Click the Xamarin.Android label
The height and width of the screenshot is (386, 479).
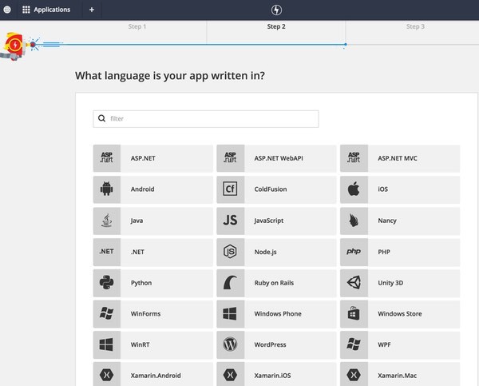click(x=156, y=376)
